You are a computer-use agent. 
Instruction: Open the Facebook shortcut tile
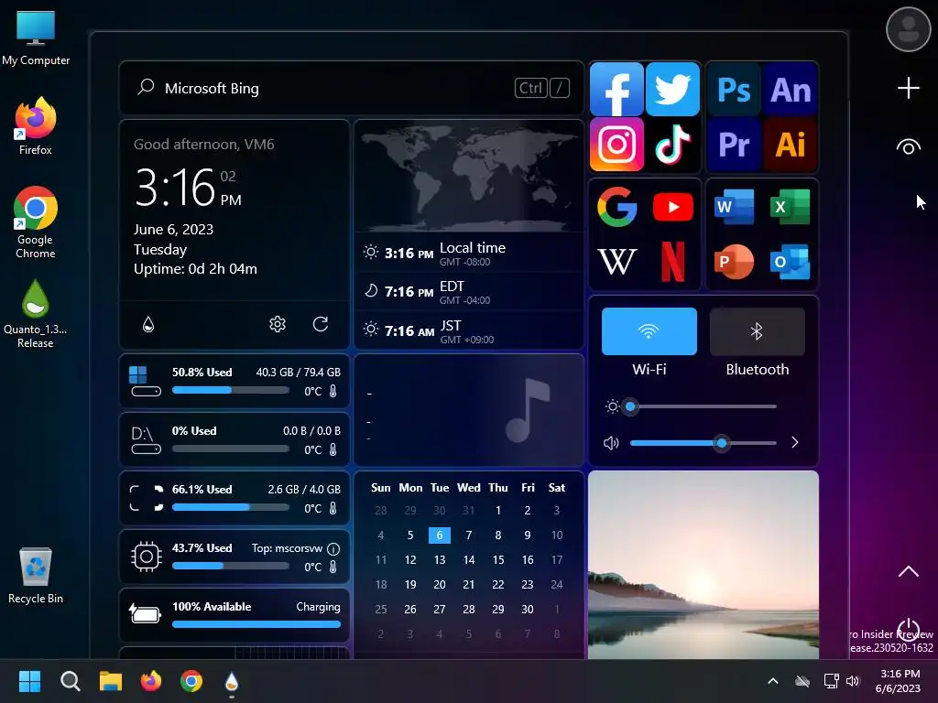616,89
